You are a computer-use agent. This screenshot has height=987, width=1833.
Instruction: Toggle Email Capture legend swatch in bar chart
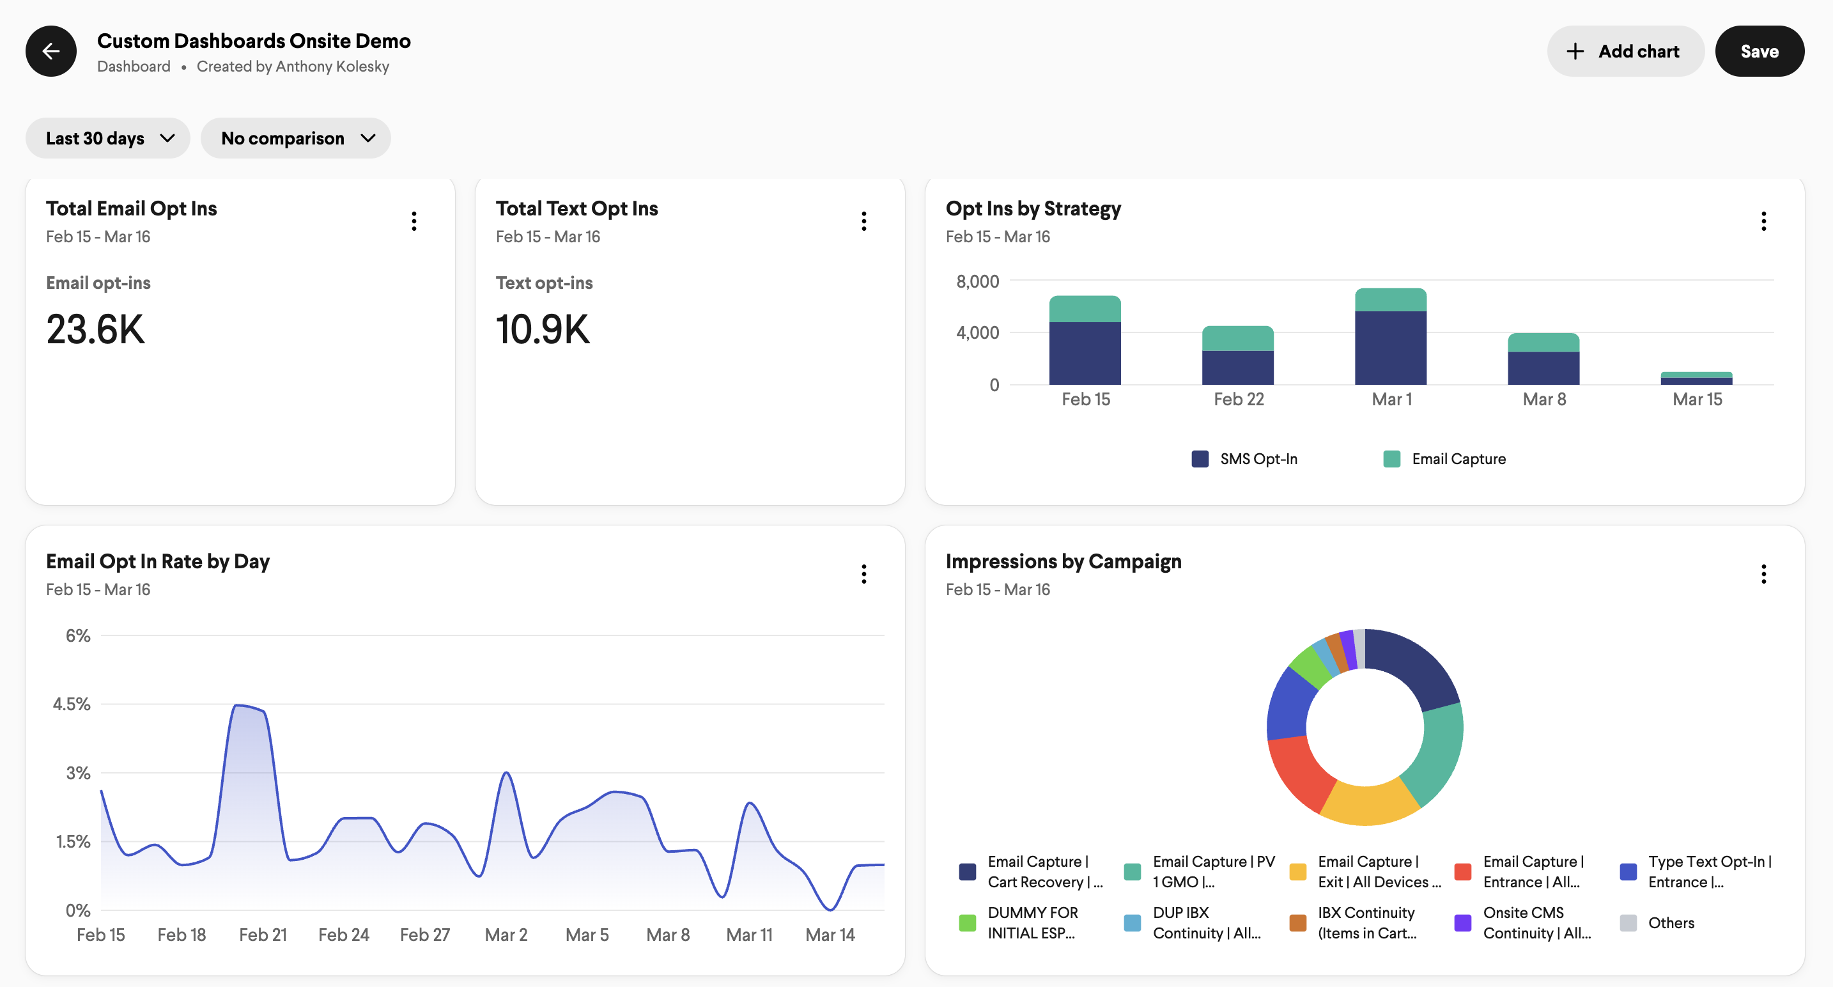tap(1392, 459)
